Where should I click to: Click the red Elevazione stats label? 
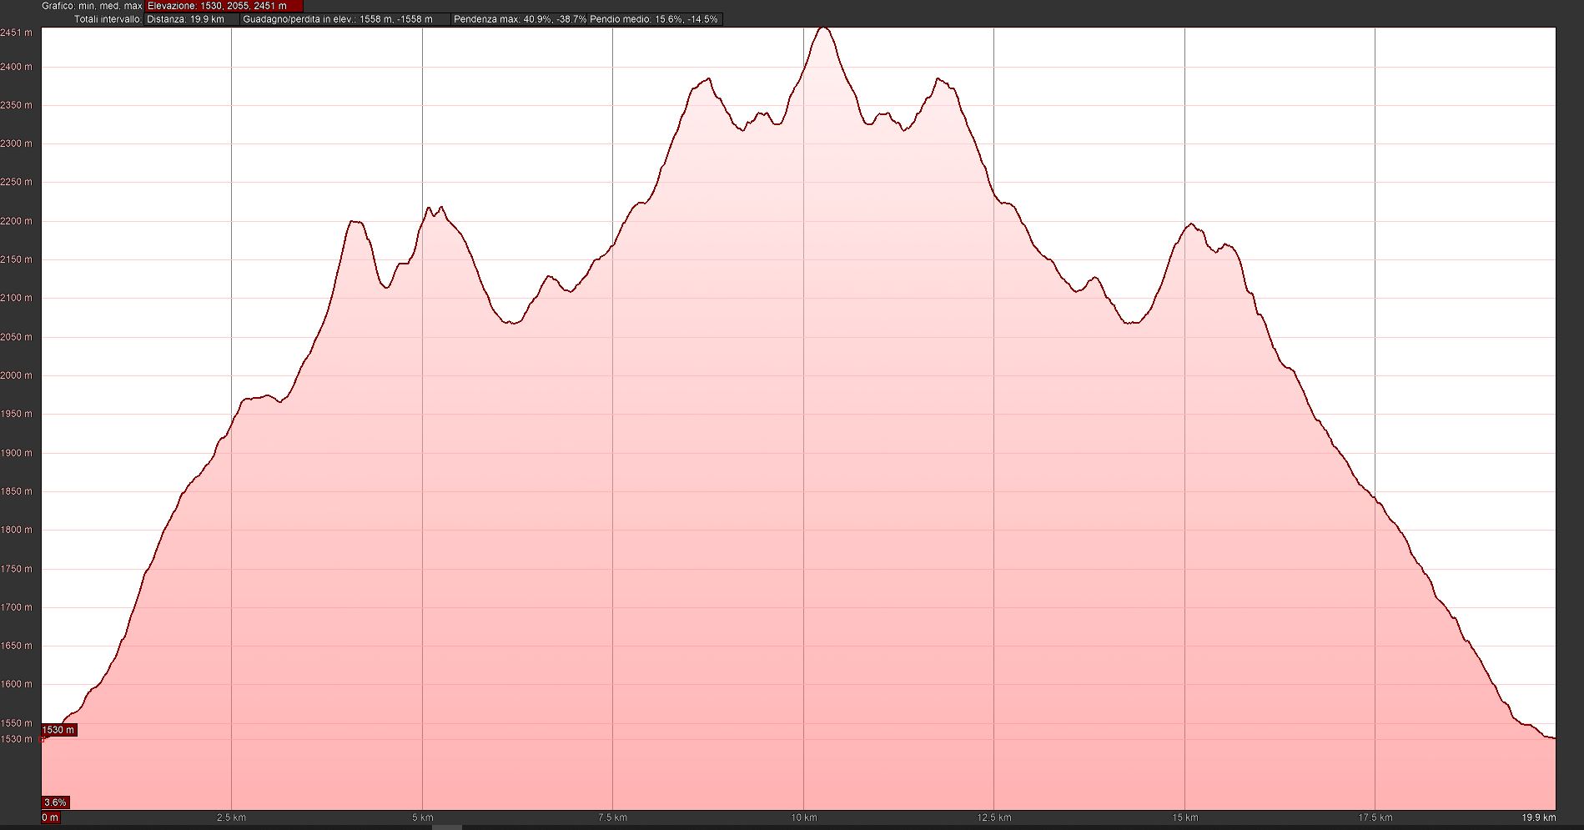point(224,6)
